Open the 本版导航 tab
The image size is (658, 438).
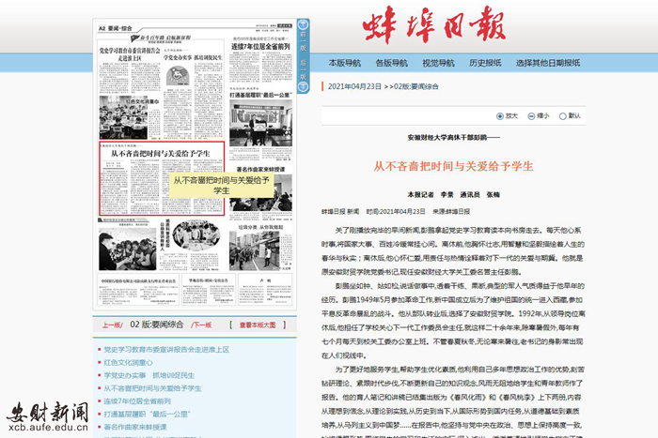[x=344, y=63]
